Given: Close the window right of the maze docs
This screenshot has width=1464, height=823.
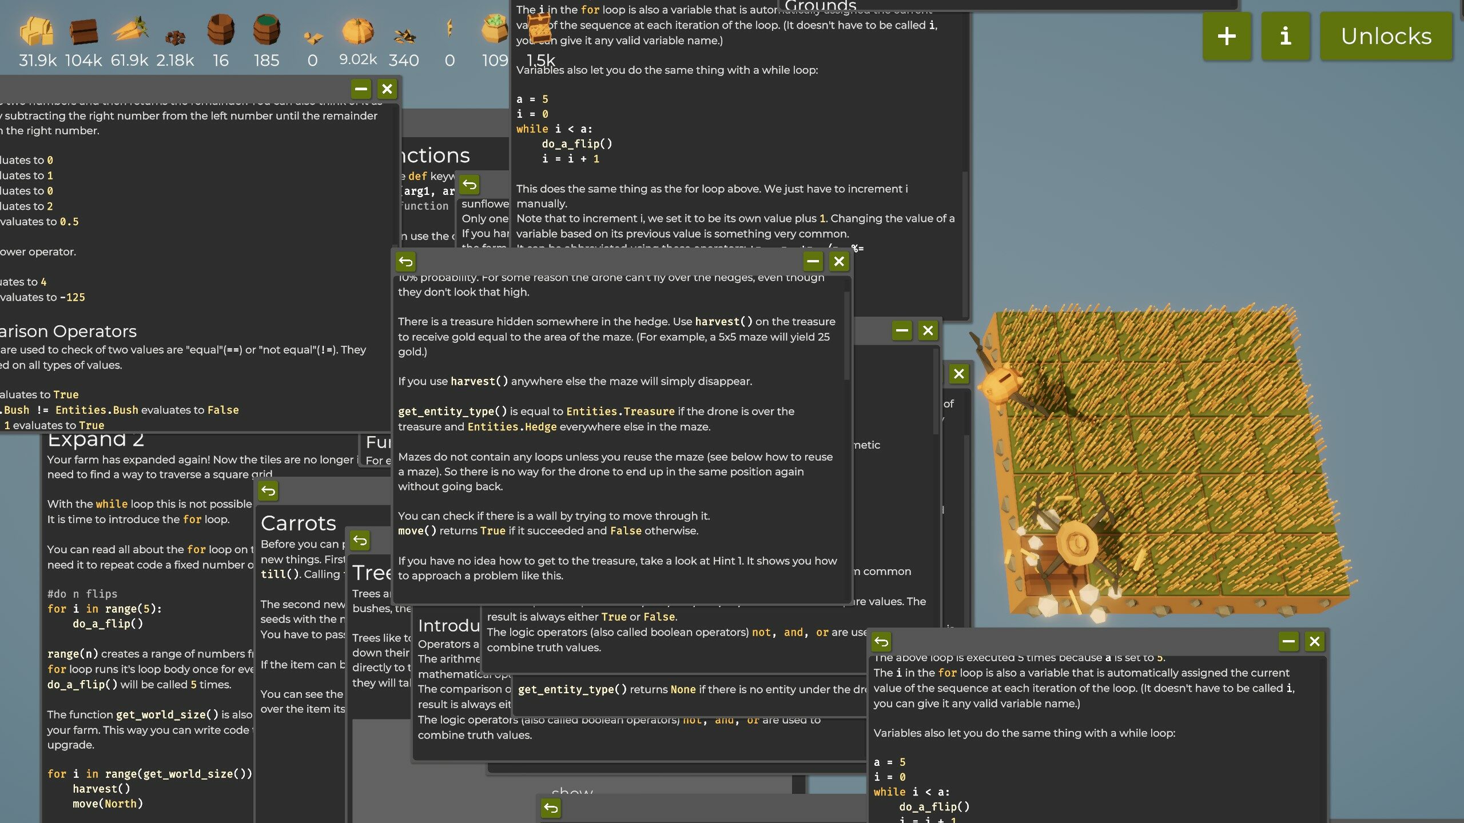Looking at the screenshot, I should pyautogui.click(x=928, y=330).
